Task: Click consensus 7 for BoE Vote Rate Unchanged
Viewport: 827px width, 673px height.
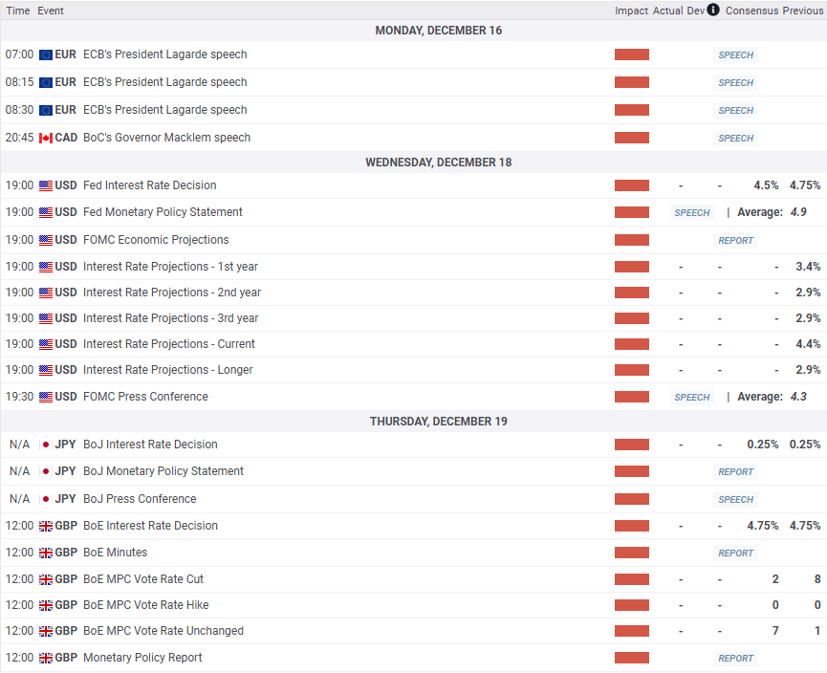Action: click(775, 631)
